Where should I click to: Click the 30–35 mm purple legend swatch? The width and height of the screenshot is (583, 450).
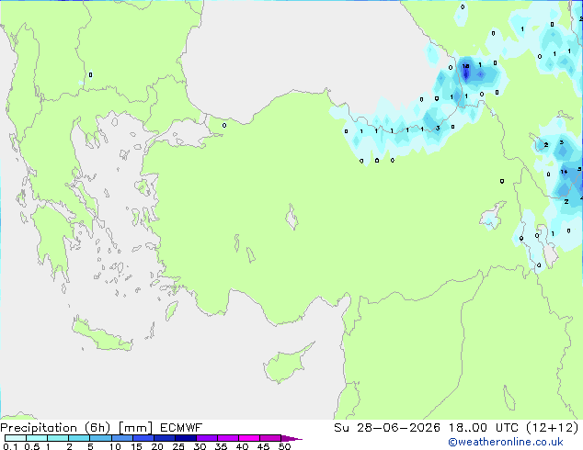pyautogui.click(x=207, y=438)
